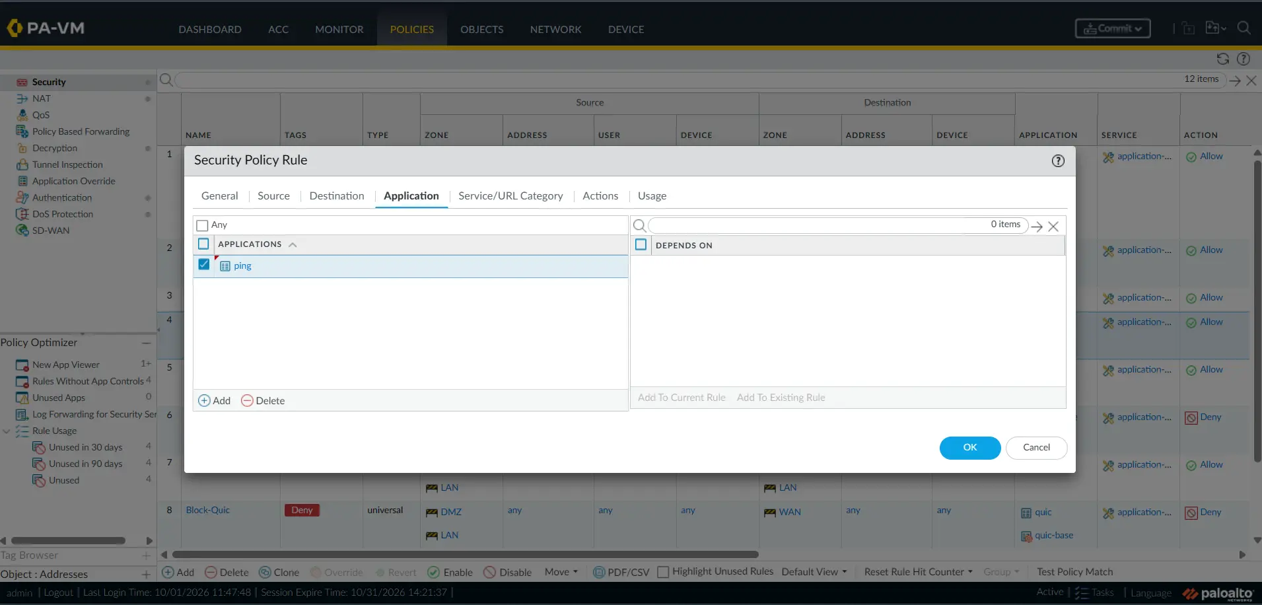
Task: Click OK to save the policy rule
Action: coord(969,448)
